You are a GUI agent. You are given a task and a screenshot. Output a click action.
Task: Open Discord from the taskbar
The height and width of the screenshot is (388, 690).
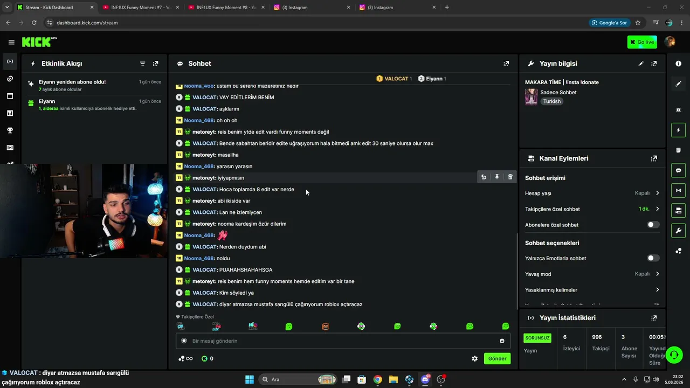click(425, 379)
